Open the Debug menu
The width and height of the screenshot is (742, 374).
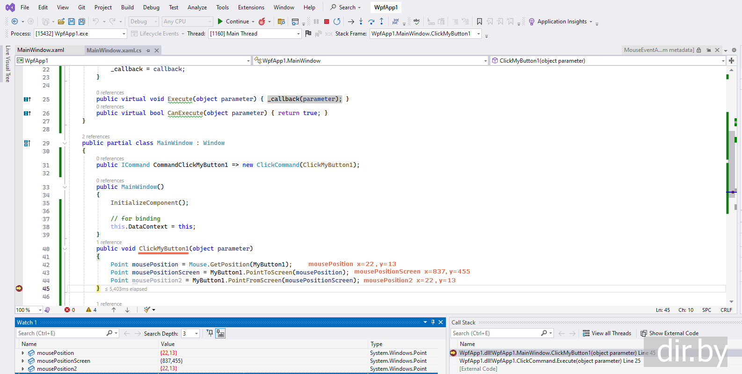coord(151,7)
